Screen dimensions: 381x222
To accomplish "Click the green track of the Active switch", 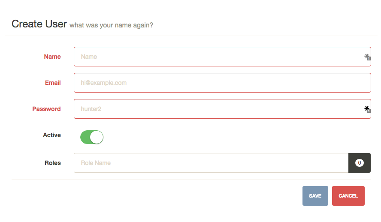I will click(85, 137).
